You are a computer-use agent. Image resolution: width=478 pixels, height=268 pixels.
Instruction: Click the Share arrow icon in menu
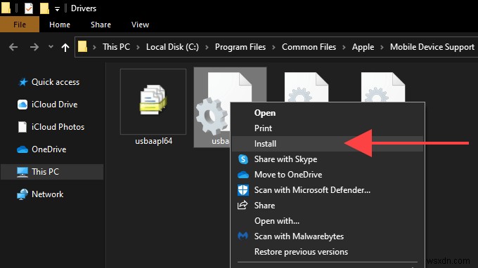[x=243, y=206]
